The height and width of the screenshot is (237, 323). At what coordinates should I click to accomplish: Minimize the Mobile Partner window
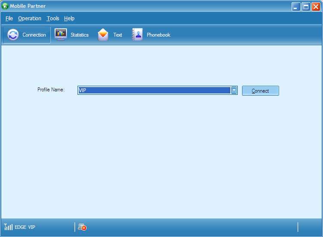296,6
